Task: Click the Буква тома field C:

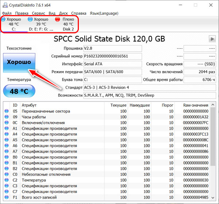Action: (112, 80)
